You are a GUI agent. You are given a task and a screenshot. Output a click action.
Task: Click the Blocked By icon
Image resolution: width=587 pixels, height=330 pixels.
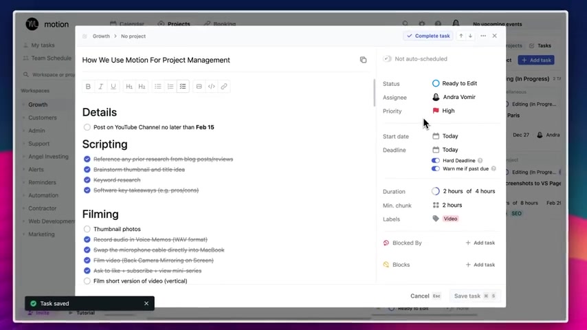point(386,243)
